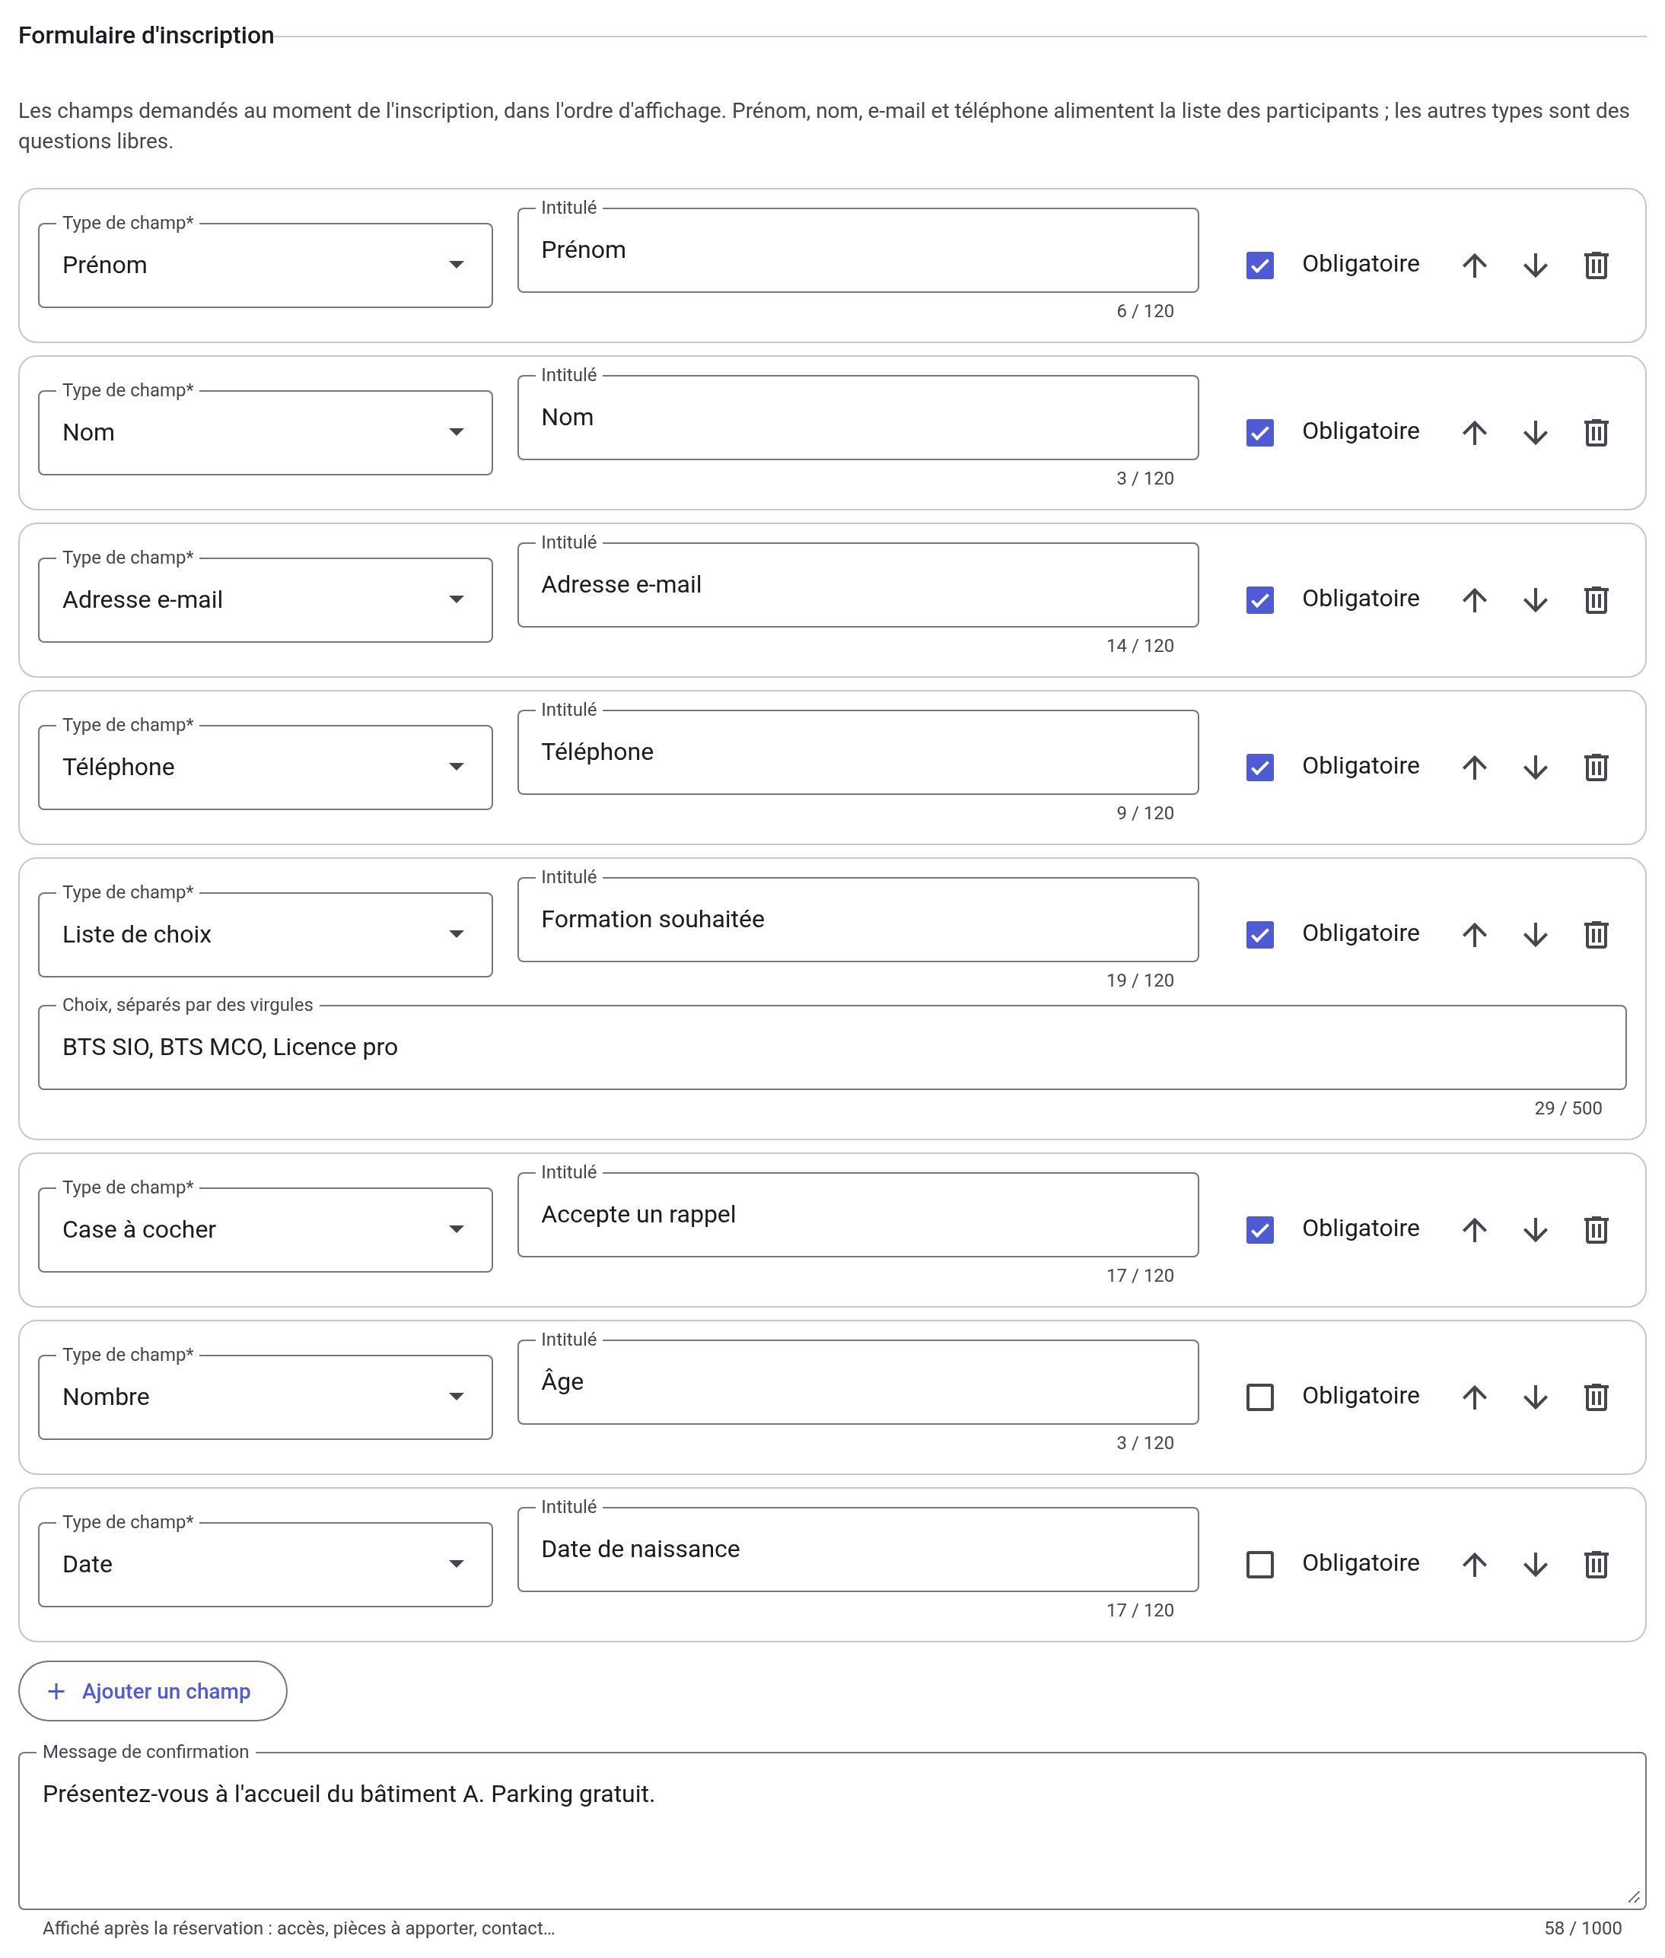Move Formation souhaitée field down
The image size is (1665, 1958).
pos(1535,934)
